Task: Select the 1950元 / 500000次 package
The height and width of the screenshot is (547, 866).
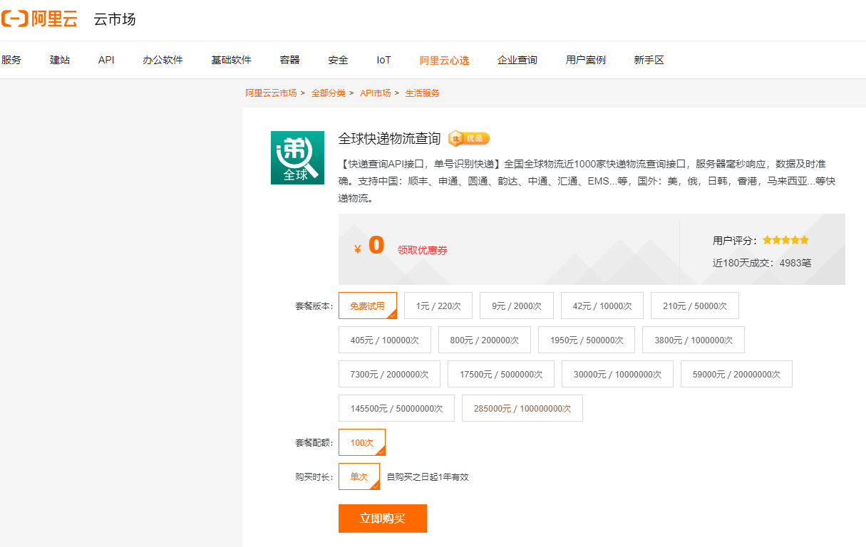Action: [587, 340]
